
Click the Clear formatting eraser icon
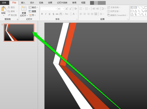point(76,9)
